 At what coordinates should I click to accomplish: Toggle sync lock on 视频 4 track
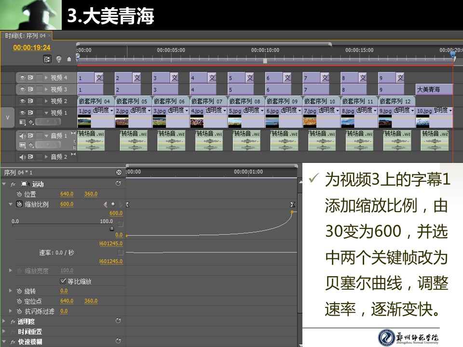30,78
